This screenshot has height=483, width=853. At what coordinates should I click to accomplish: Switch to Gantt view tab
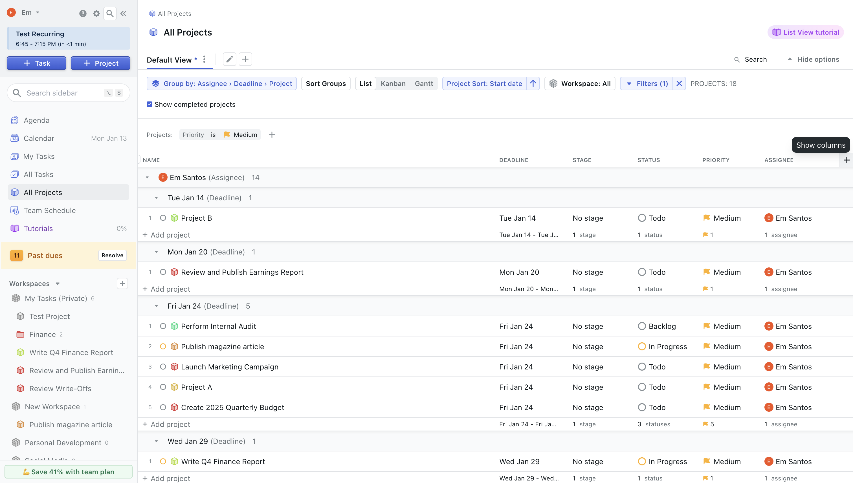coord(424,84)
